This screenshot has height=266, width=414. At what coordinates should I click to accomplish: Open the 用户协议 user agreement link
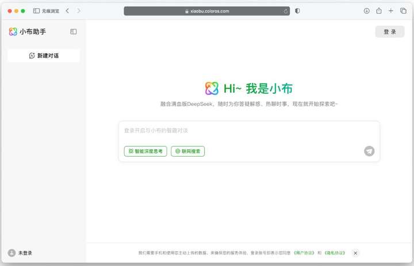(304, 253)
